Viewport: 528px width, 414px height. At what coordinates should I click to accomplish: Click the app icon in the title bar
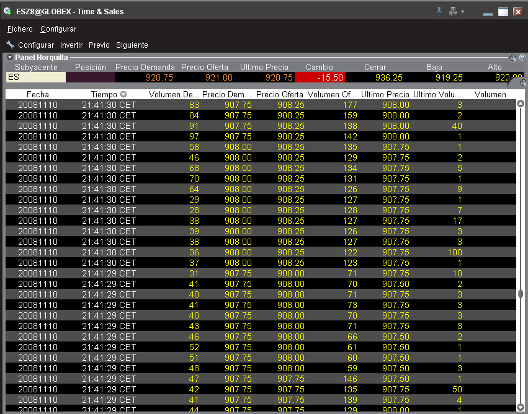[7, 11]
